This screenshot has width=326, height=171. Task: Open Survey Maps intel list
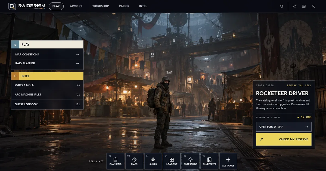point(47,85)
